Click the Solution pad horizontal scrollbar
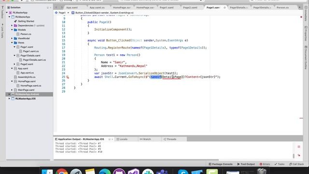 point(28,160)
